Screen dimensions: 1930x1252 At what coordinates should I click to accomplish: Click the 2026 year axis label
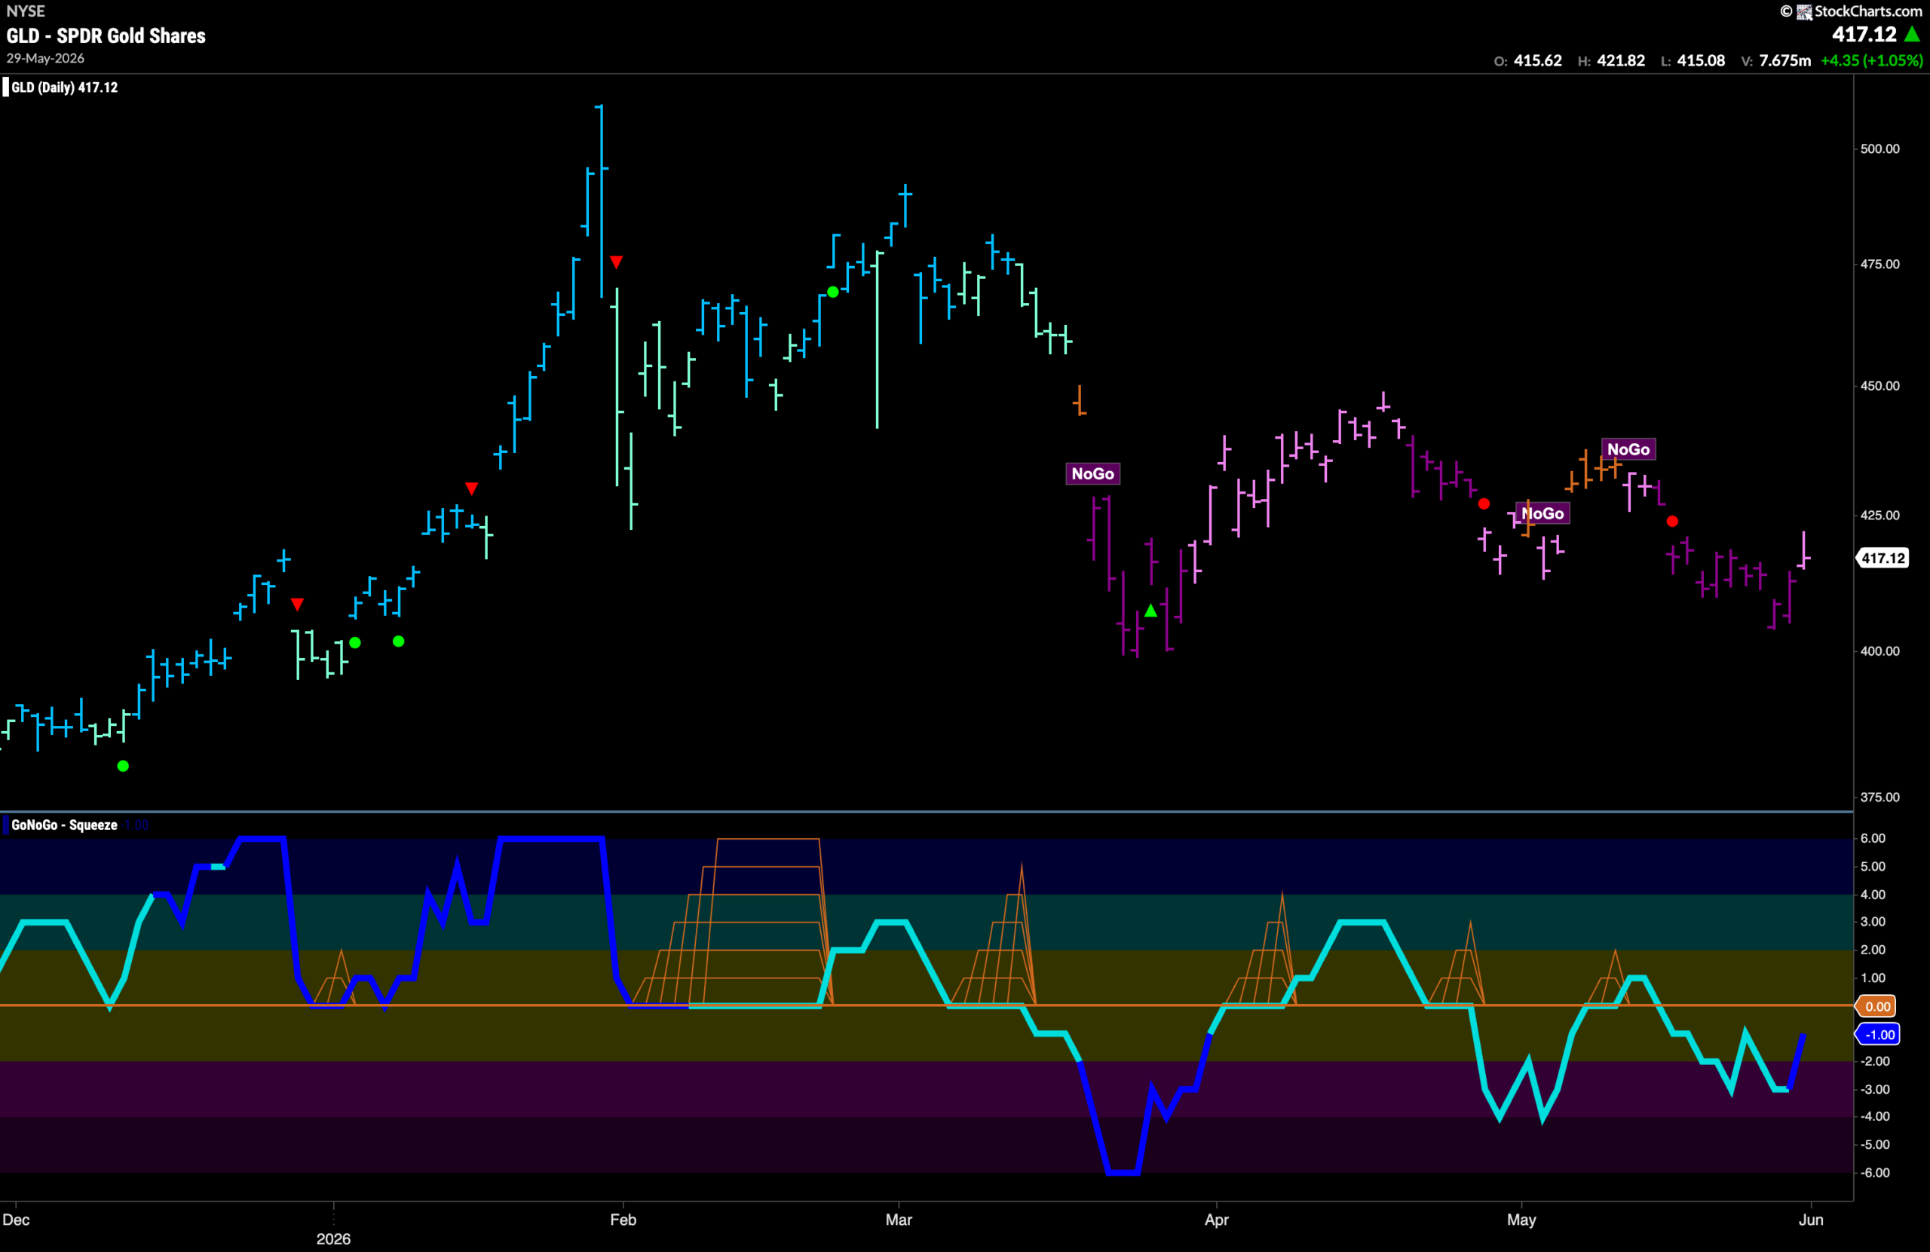[x=333, y=1239]
